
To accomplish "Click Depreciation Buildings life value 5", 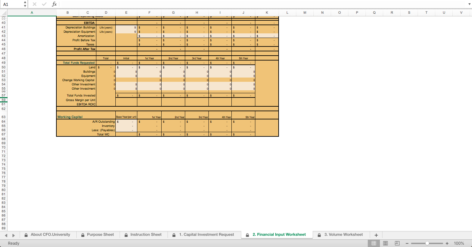I will (x=126, y=27).
